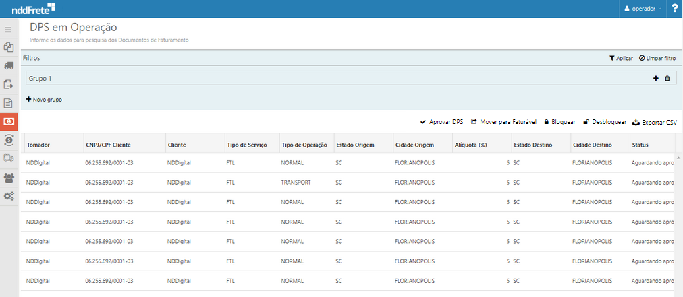Open the hamburger menu in the sidebar
Screen dimensions: 683x297
point(9,30)
